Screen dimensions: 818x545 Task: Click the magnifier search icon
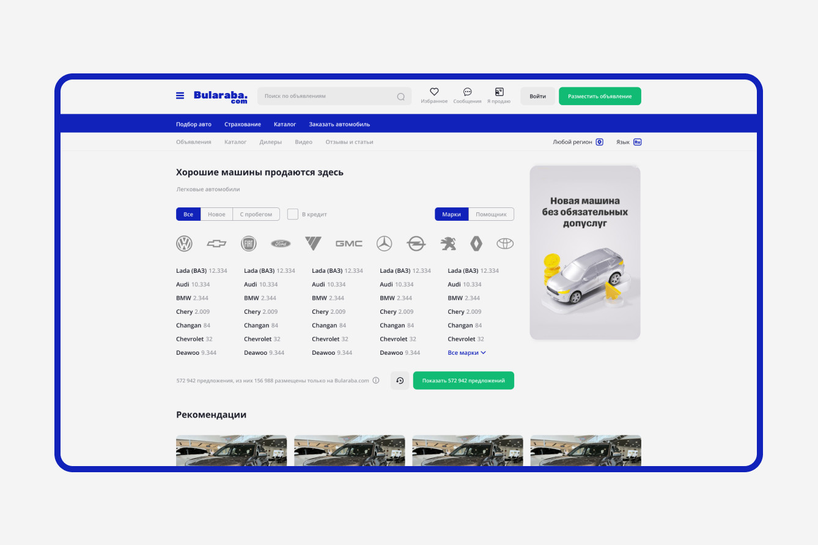[401, 96]
